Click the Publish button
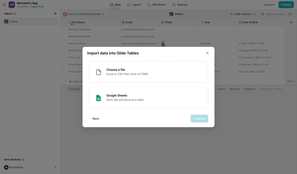The width and height of the screenshot is (297, 174). pos(286,4)
